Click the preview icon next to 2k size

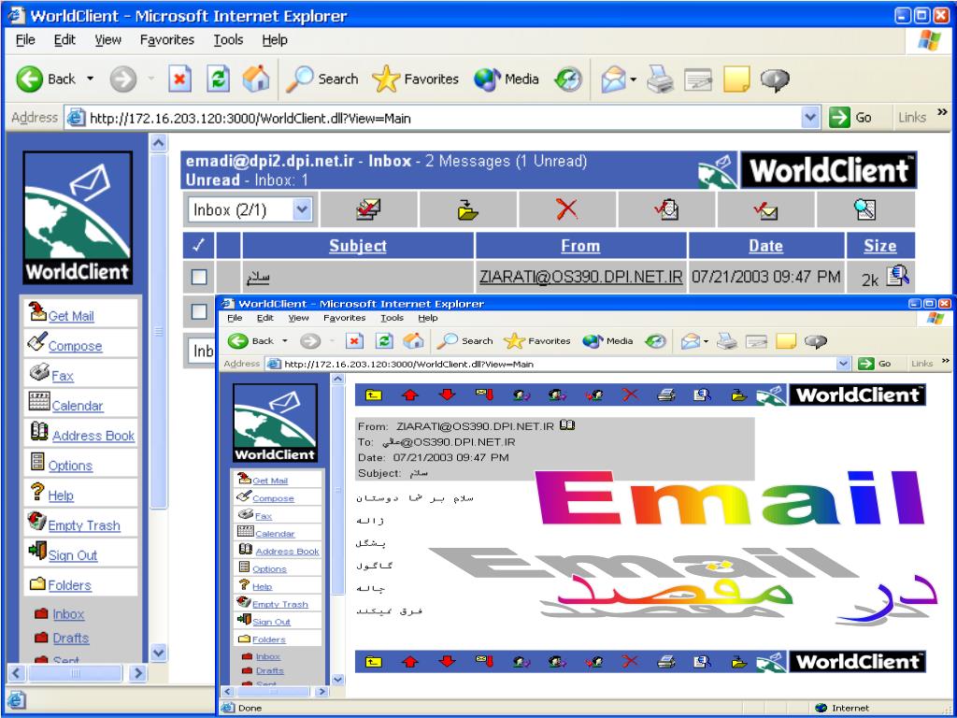tap(897, 276)
